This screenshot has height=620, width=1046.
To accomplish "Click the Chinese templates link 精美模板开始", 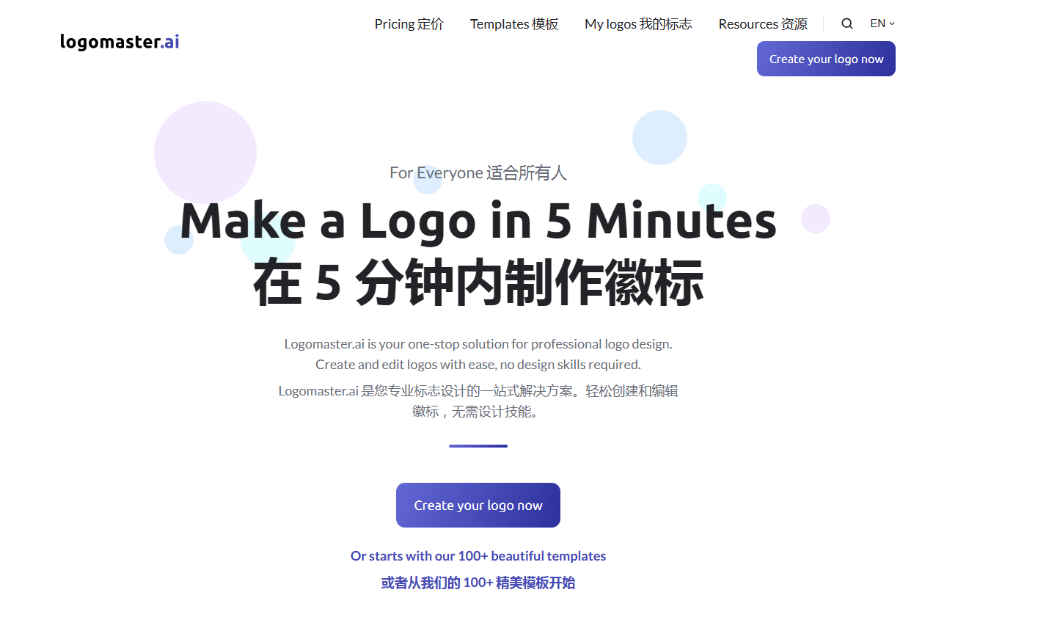I will pyautogui.click(x=478, y=583).
